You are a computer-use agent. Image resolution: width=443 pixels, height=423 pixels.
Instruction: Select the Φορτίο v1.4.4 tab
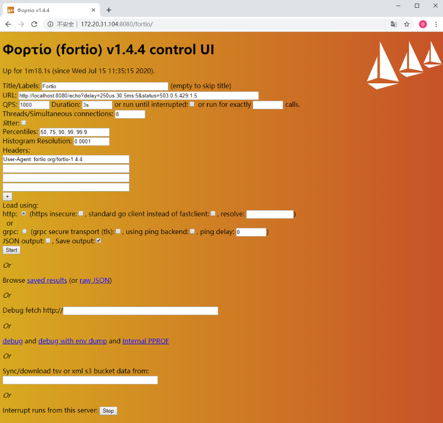click(x=51, y=10)
